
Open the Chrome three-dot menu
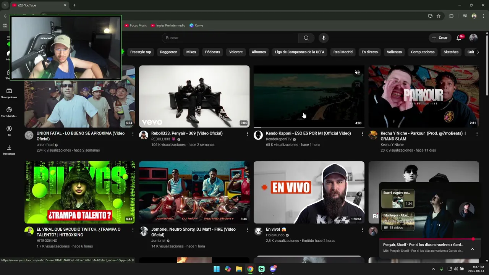tap(484, 16)
